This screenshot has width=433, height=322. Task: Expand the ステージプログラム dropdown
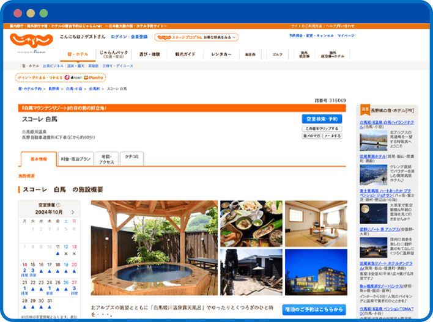point(196,37)
